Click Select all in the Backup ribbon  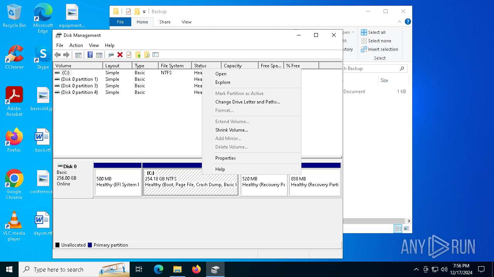click(x=373, y=32)
